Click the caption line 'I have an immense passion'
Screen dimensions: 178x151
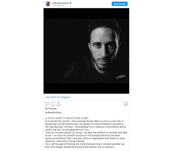[86, 133]
